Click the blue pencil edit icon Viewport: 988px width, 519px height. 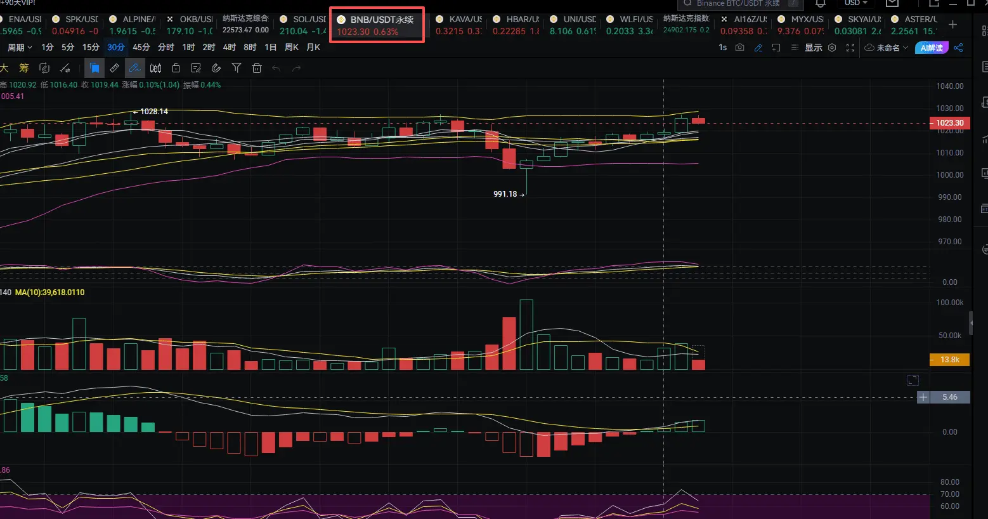tap(758, 48)
